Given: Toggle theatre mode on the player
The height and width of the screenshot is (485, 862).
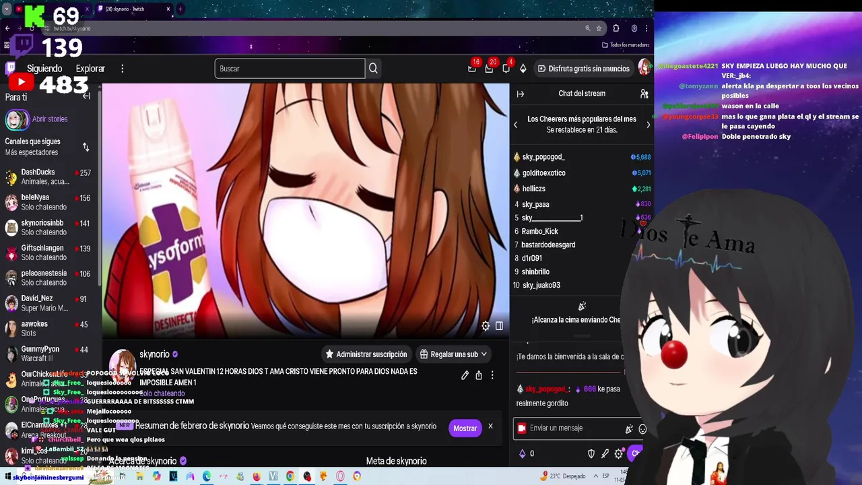Looking at the screenshot, I should pyautogui.click(x=499, y=325).
